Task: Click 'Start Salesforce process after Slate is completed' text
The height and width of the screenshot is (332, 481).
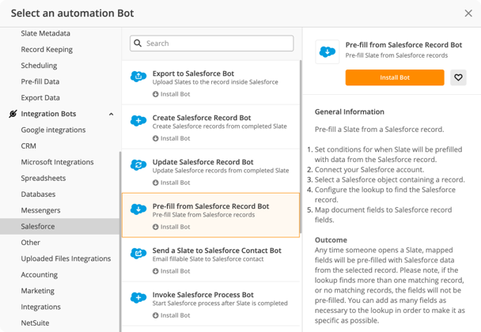Action: (x=220, y=304)
